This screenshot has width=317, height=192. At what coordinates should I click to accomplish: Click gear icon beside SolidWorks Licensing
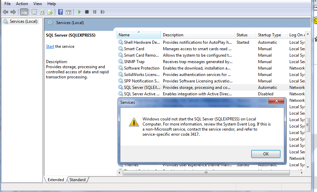[121, 74]
